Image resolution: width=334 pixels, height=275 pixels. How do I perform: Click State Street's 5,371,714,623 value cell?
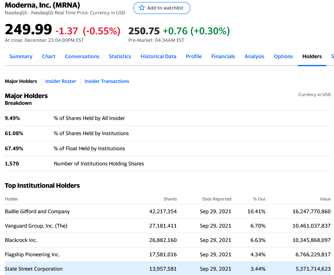point(313,269)
